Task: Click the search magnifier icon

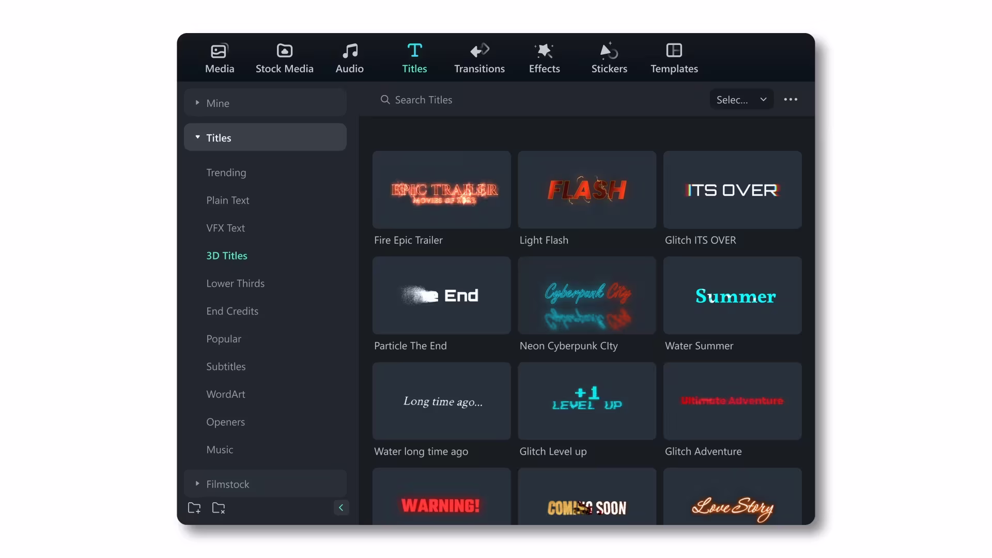Action: [385, 100]
